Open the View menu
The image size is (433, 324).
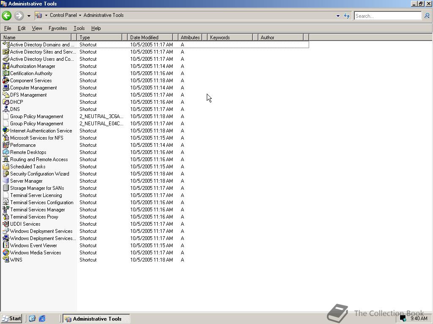[x=37, y=28]
